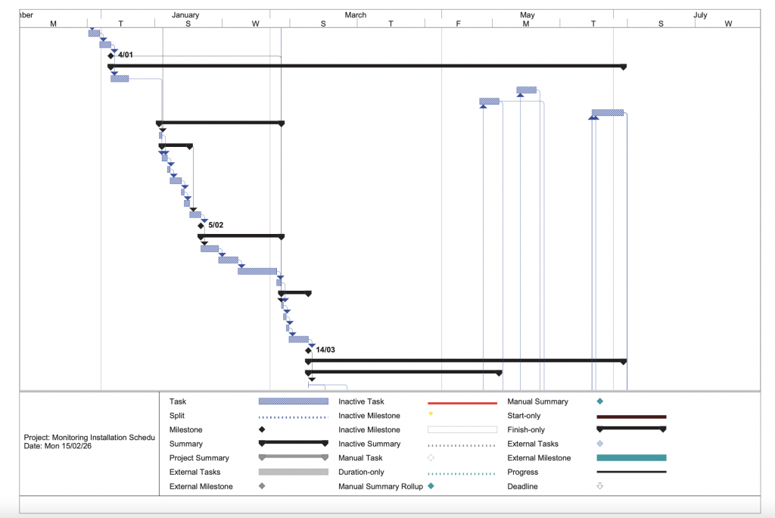
Task: Click the "Project Summary" legend label
Action: point(199,457)
